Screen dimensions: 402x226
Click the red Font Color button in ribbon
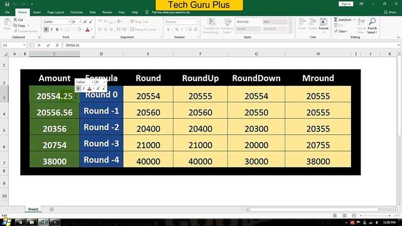pos(87,30)
